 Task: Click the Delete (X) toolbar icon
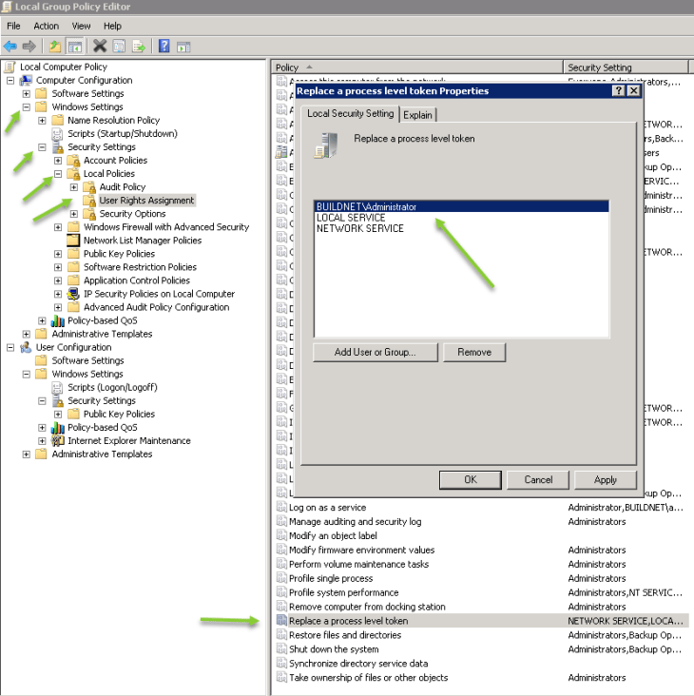pos(100,46)
